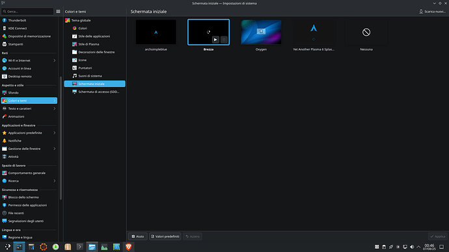Click the Applica button
The width and height of the screenshot is (449, 252).
tap(437, 236)
